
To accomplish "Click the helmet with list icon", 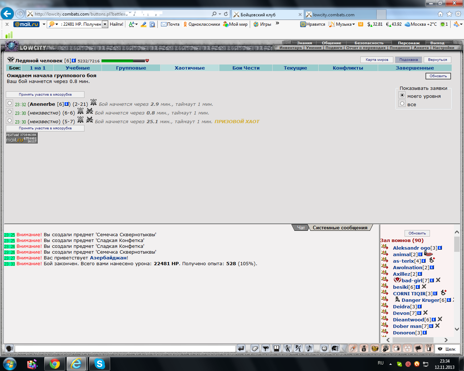I will 335,349.
